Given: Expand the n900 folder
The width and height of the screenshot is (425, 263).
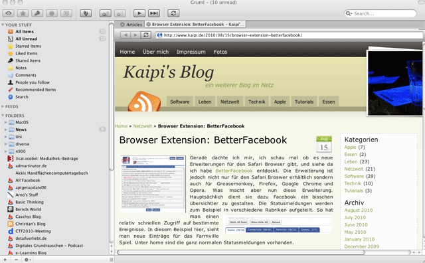Looking at the screenshot, I should (6, 151).
